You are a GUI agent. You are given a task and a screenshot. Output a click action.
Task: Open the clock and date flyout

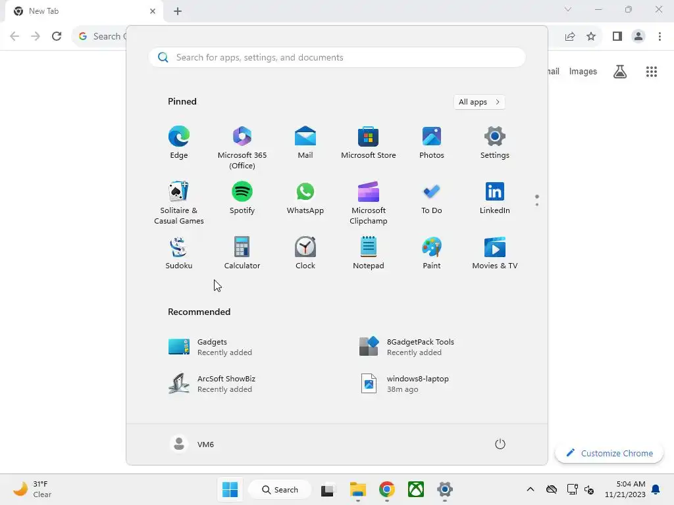[x=625, y=489]
